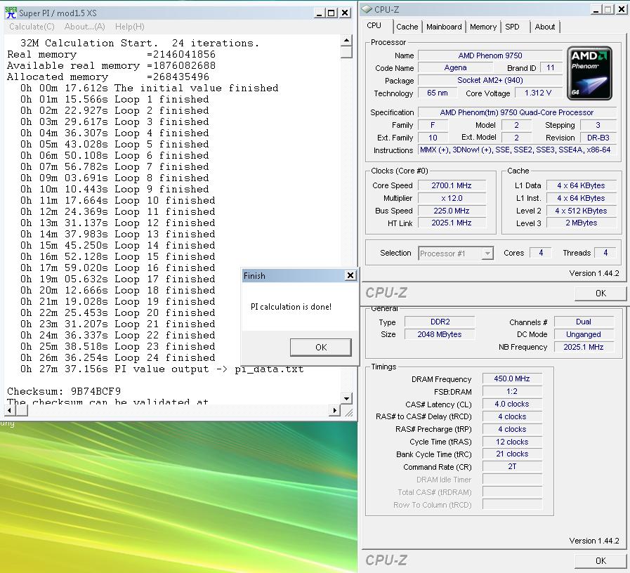
Task: Click the Super PI horizontal scrollbar thumb
Action: click(x=22, y=410)
